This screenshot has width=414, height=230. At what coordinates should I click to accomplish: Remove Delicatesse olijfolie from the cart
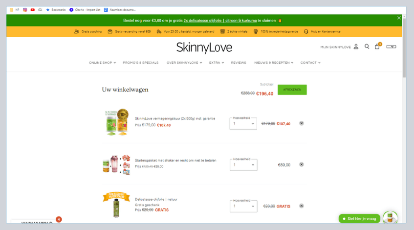pos(301,206)
